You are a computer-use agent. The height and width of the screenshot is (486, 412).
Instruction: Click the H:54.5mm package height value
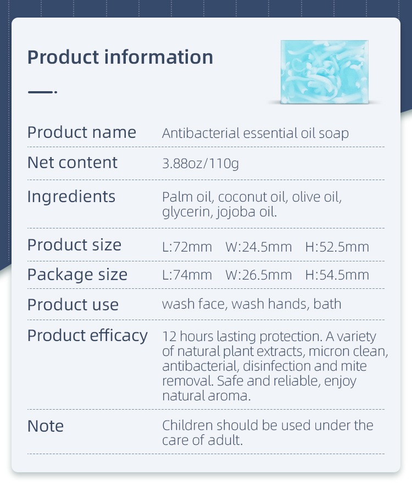point(337,275)
